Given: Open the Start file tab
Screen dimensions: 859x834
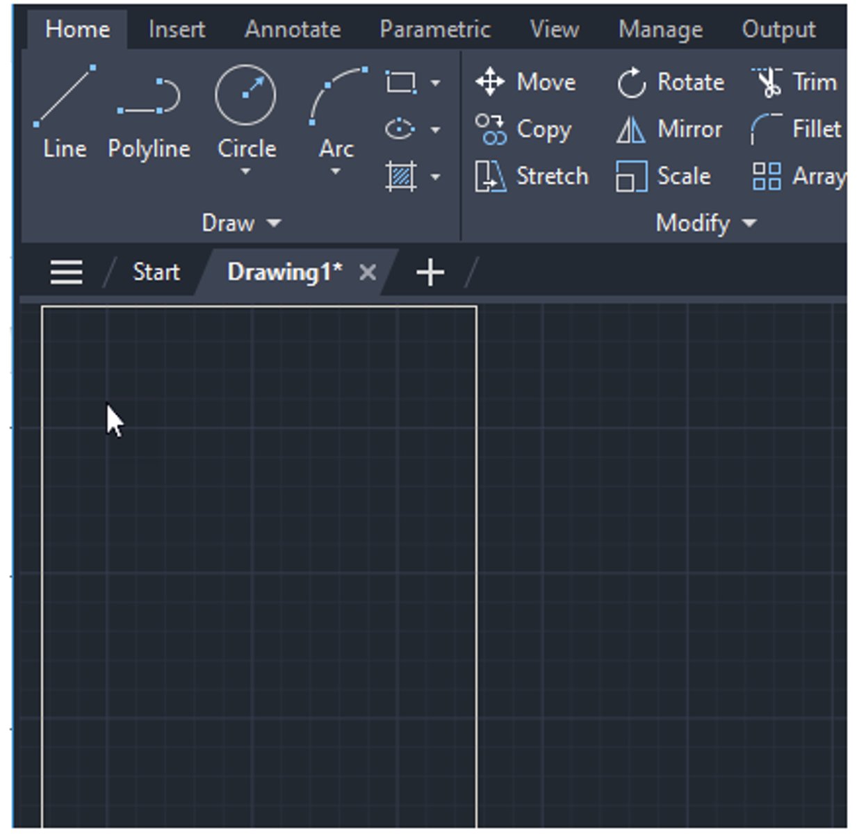Looking at the screenshot, I should [x=156, y=272].
